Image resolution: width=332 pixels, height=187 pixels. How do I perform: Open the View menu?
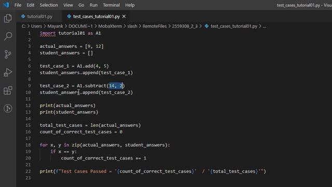pos(68,5)
